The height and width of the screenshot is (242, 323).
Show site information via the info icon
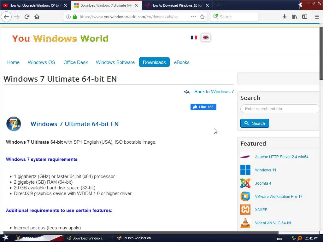[x=68, y=17]
